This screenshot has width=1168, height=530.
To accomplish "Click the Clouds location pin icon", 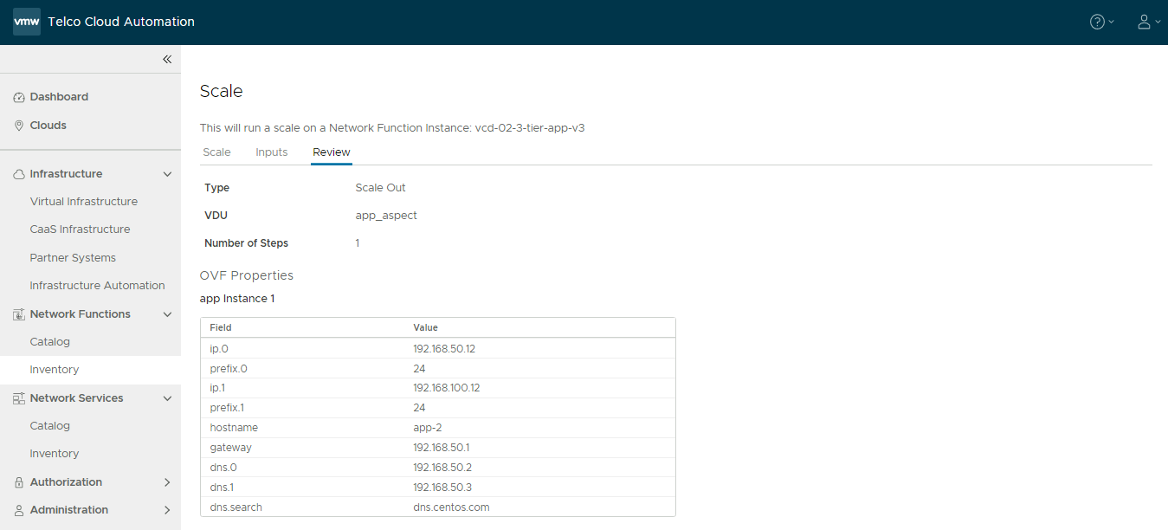I will 19,126.
